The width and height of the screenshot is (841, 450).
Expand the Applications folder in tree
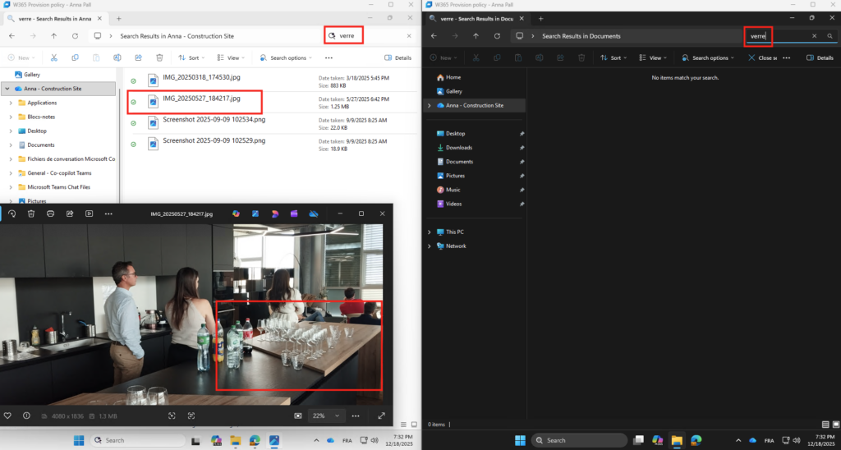coord(10,103)
